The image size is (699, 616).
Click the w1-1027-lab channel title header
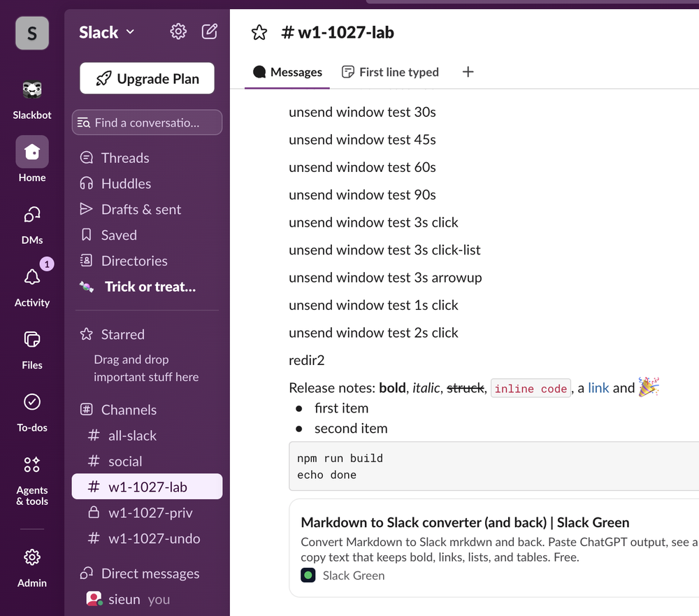coord(338,33)
